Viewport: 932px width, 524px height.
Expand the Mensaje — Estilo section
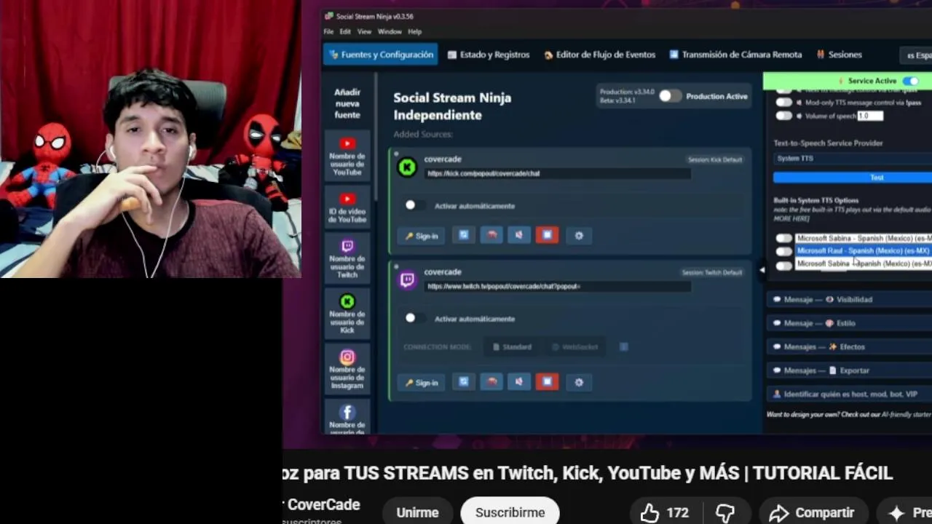849,323
